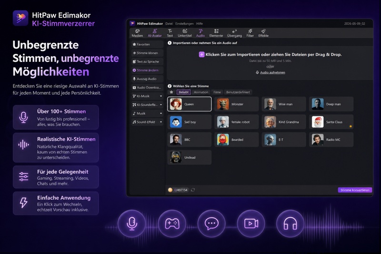Click the Untertitel toolbar icon
Viewport: 381px width, 254px height.
(x=185, y=33)
